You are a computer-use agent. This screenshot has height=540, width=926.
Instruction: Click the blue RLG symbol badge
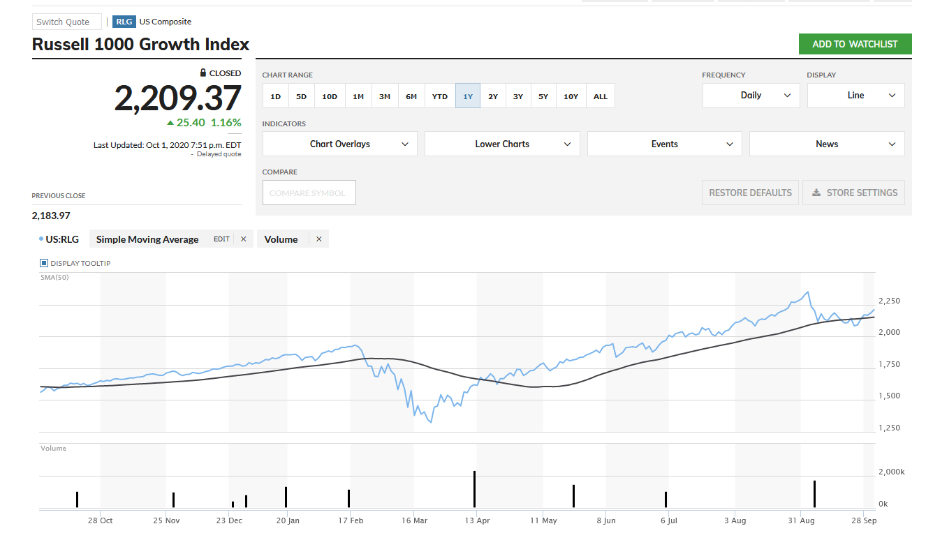coord(124,22)
